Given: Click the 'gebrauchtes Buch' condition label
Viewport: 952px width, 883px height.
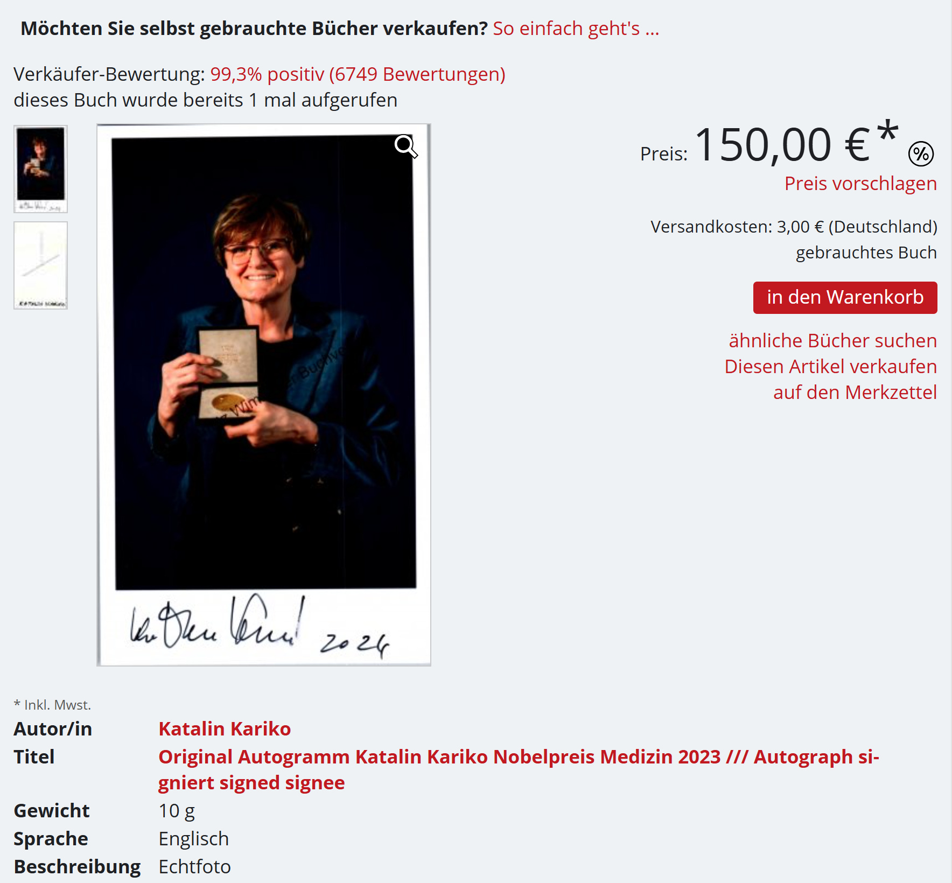Looking at the screenshot, I should (866, 253).
